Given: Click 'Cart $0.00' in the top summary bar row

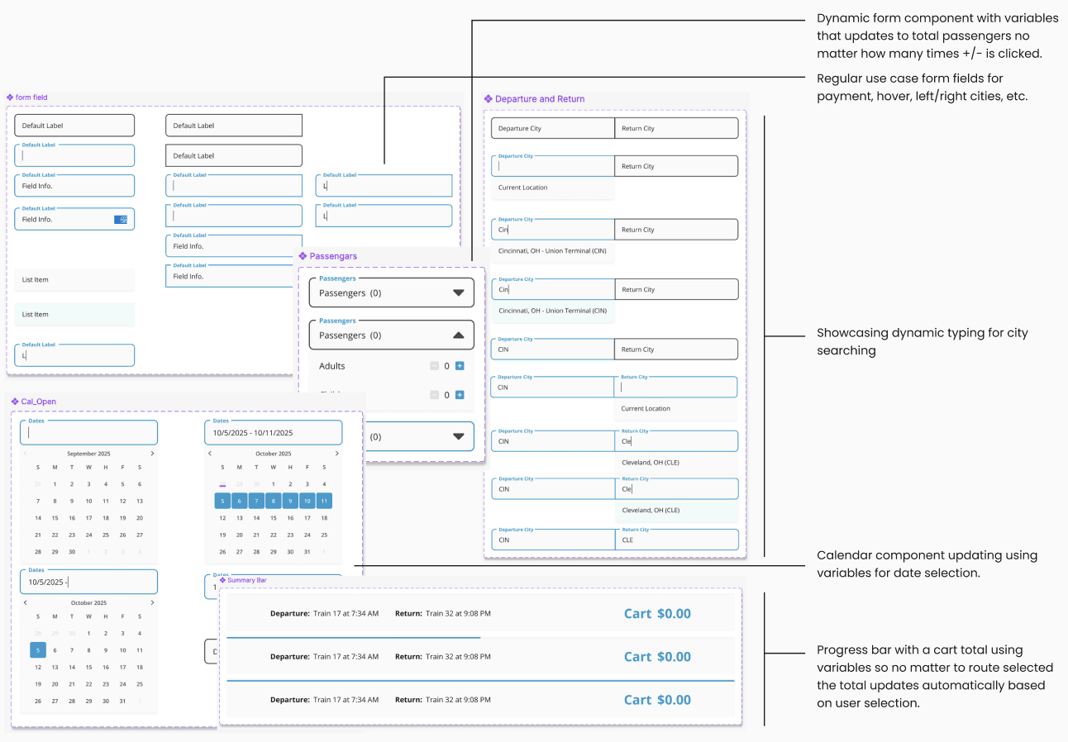Looking at the screenshot, I should pos(657,614).
